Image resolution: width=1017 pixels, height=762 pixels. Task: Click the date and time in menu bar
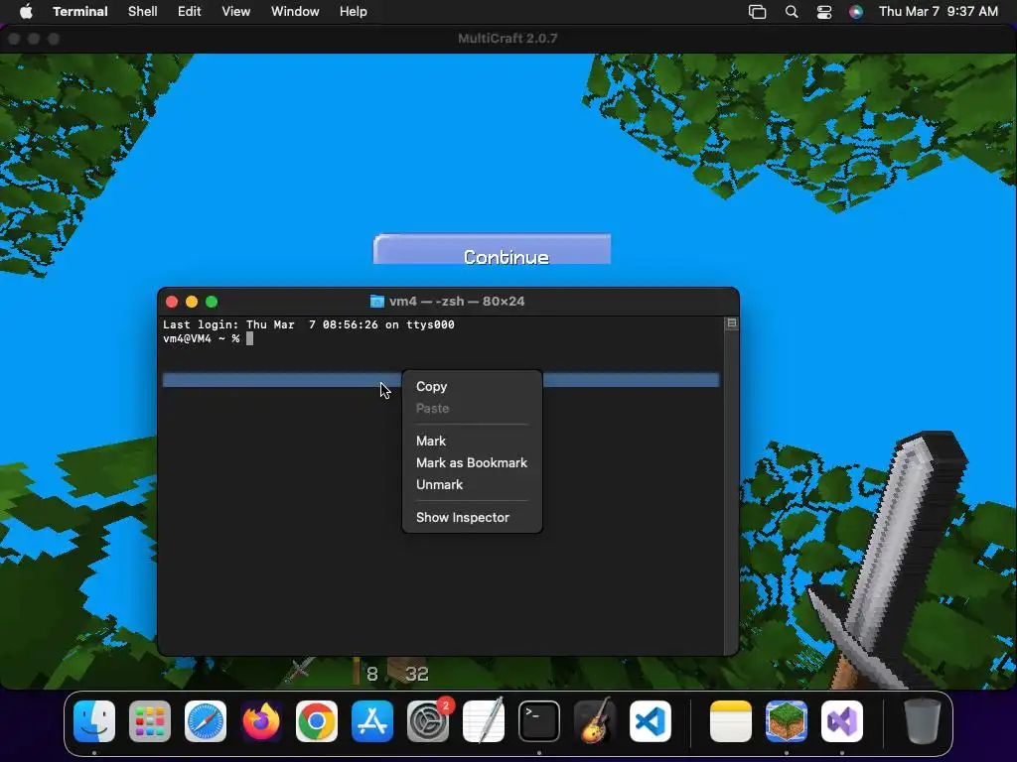[938, 12]
